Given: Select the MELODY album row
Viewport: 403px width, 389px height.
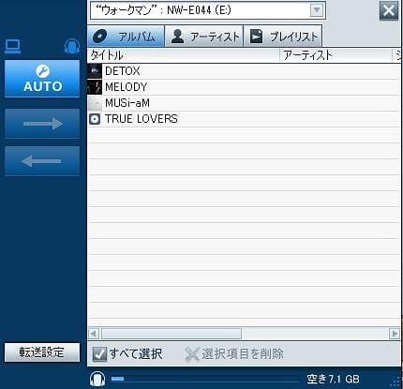Looking at the screenshot, I should pos(245,87).
